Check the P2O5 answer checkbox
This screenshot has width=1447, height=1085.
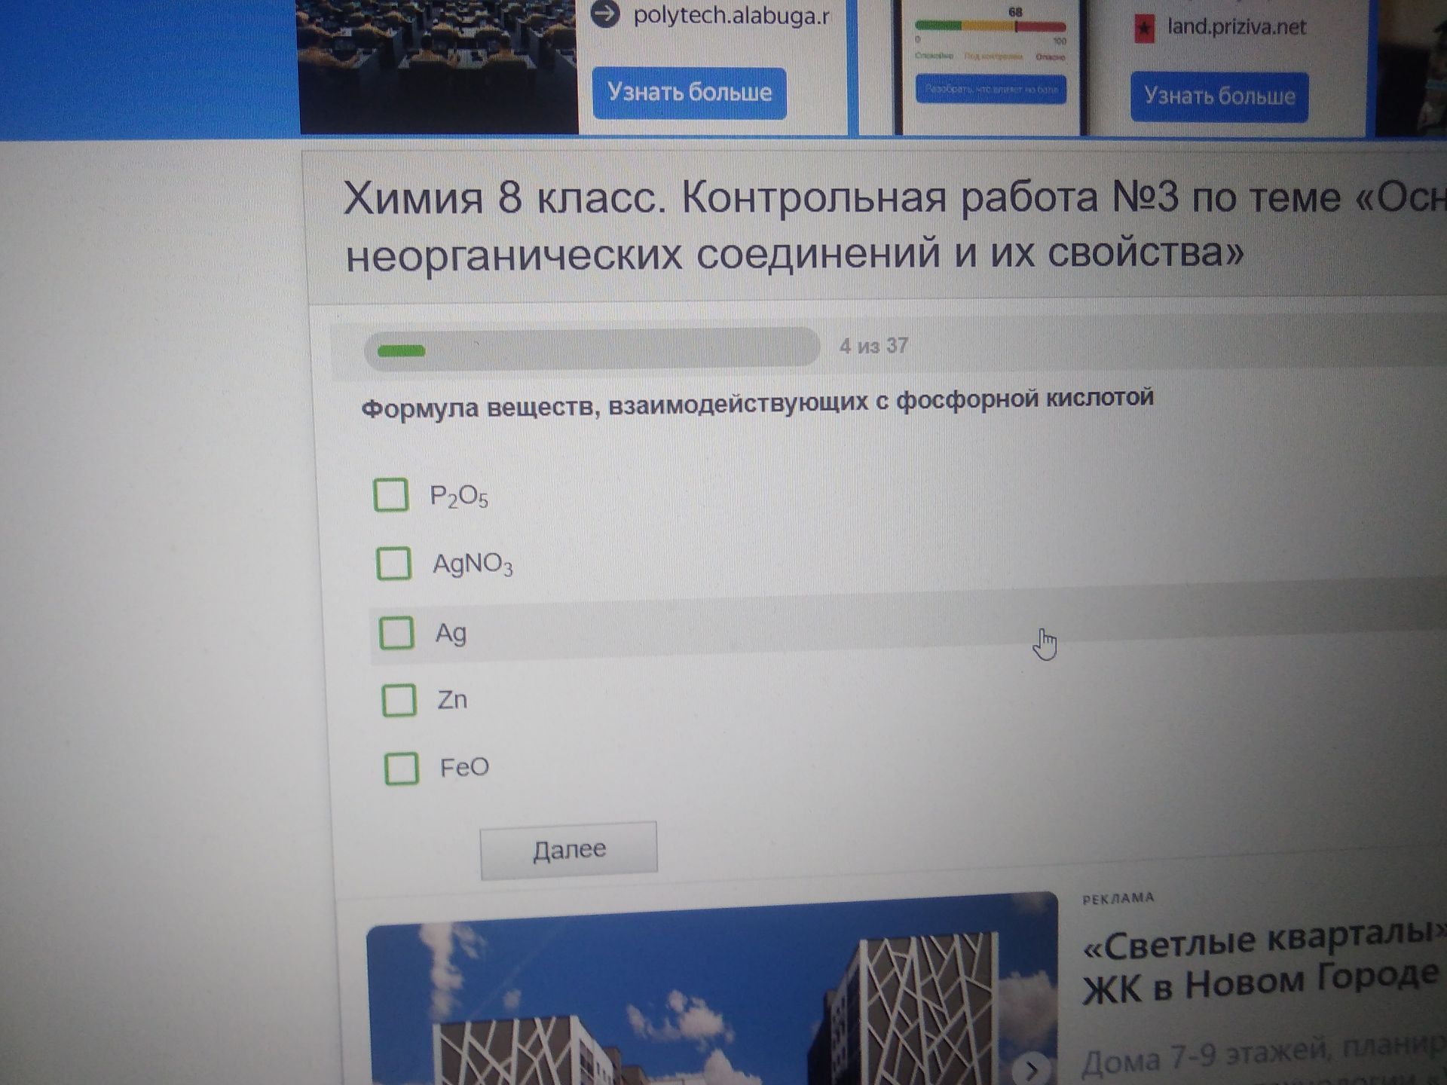click(x=391, y=494)
